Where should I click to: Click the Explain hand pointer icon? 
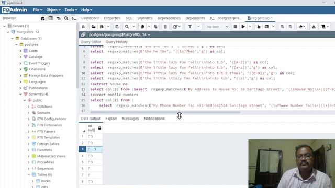click(259, 27)
